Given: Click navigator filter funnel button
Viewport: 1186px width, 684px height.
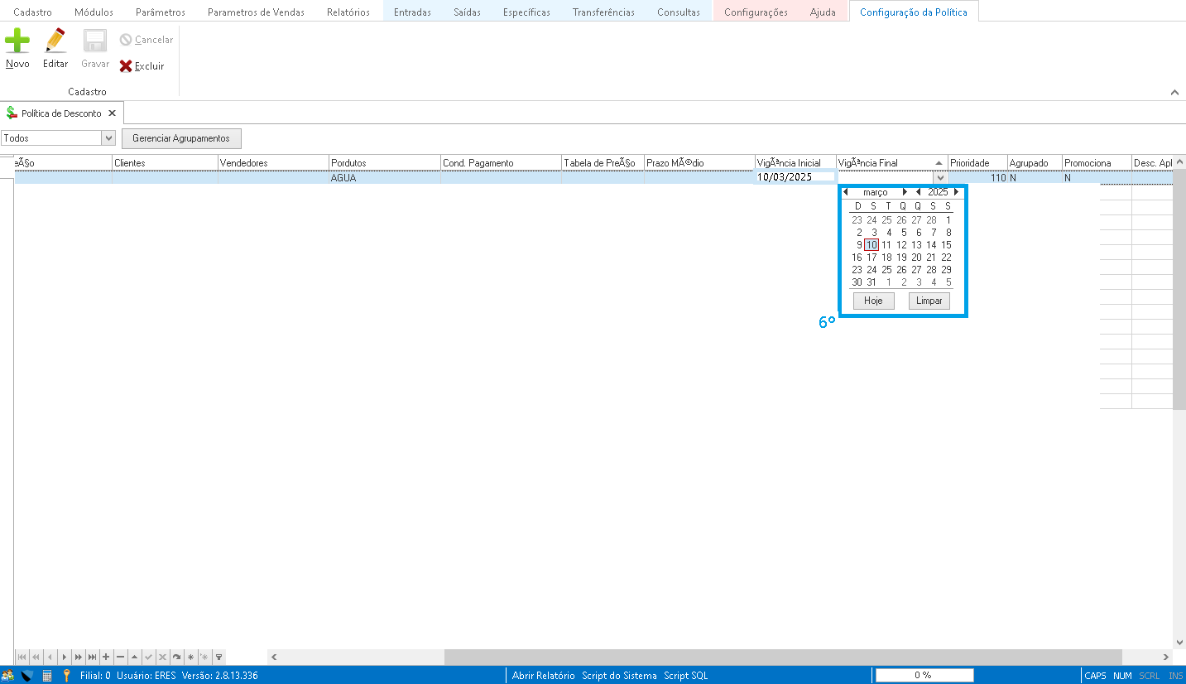Looking at the screenshot, I should [x=218, y=657].
